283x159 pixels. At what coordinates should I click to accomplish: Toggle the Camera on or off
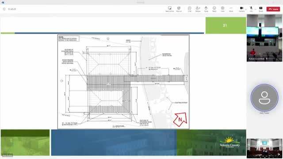pyautogui.click(x=241, y=9)
